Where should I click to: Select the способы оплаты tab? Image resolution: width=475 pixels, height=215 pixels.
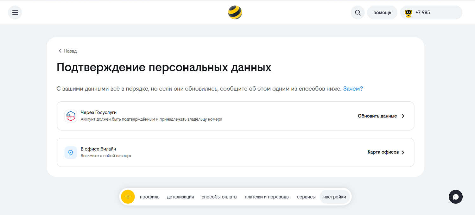coord(219,197)
